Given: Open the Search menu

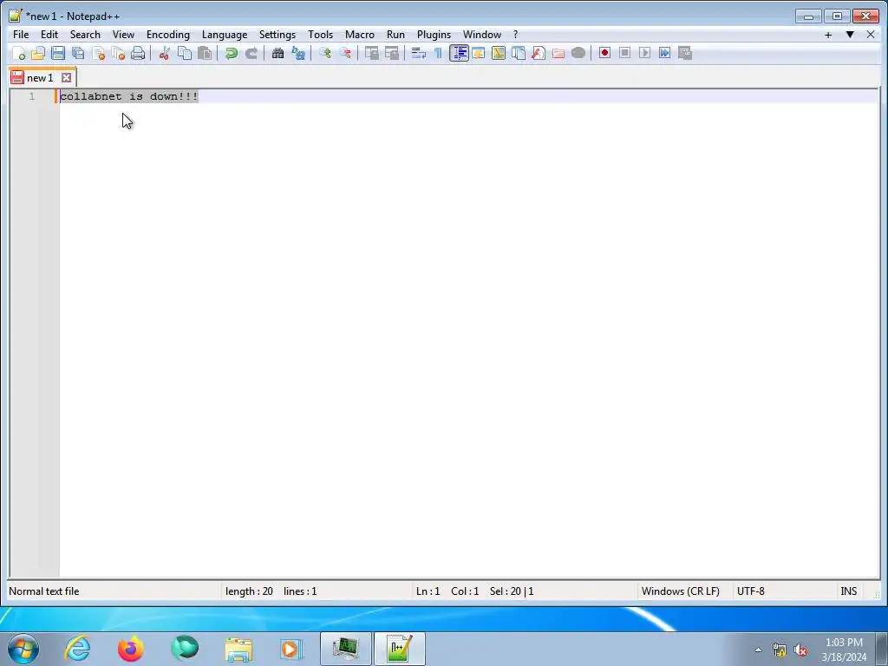Looking at the screenshot, I should coord(85,35).
